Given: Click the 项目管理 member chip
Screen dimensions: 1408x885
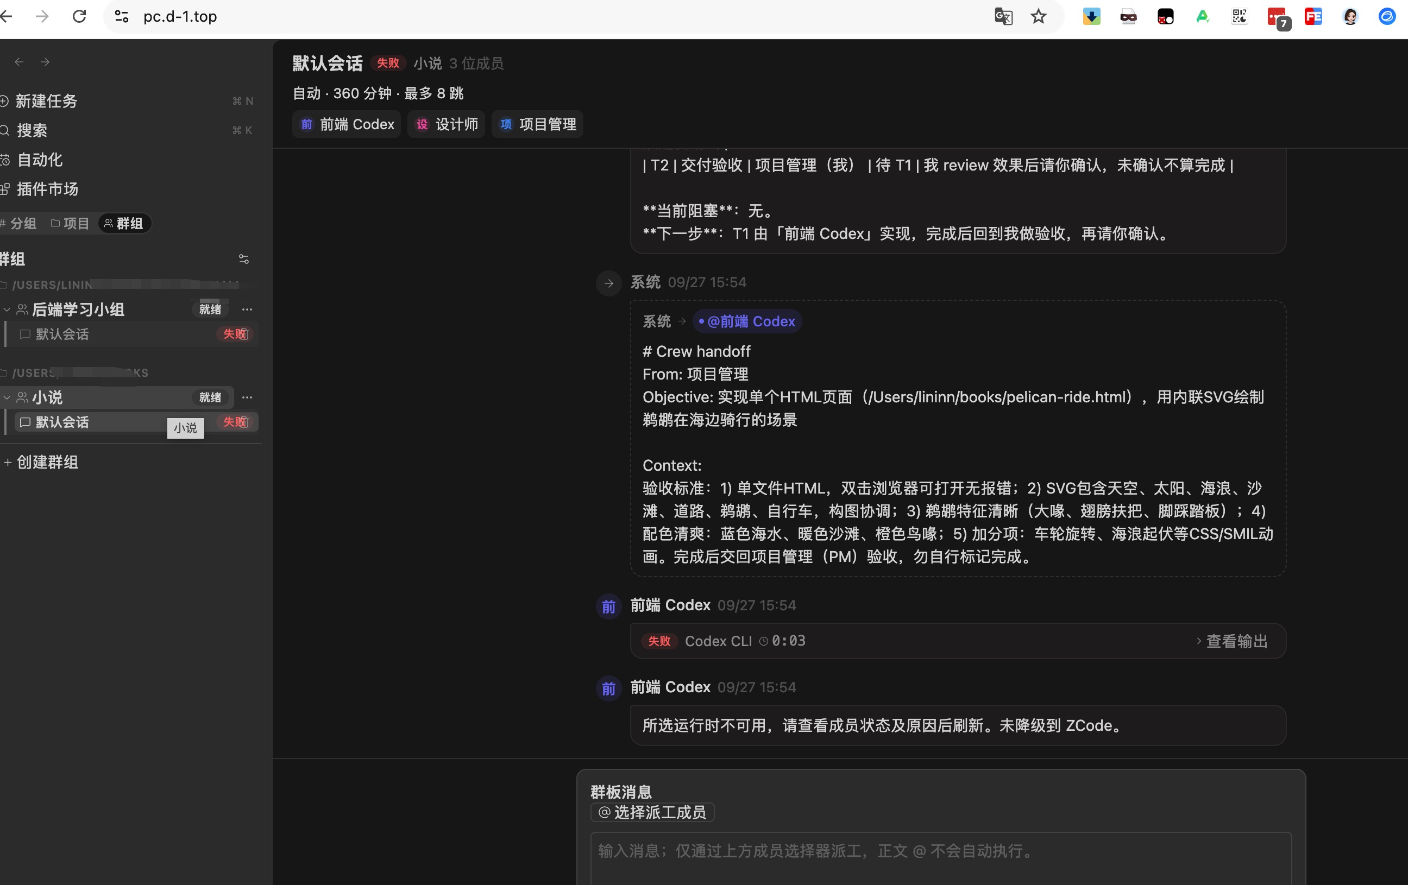Looking at the screenshot, I should (x=537, y=124).
